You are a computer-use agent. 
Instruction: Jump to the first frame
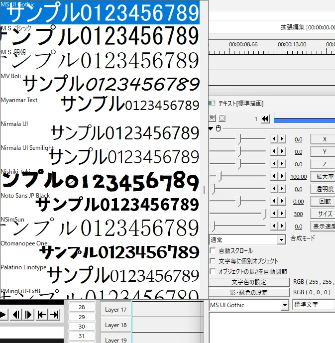(41, 315)
